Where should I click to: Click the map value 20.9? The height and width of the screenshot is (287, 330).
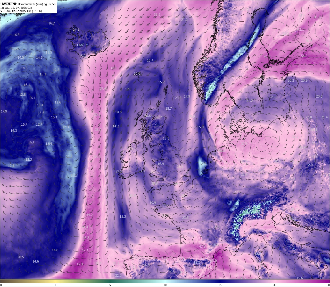click(x=304, y=80)
